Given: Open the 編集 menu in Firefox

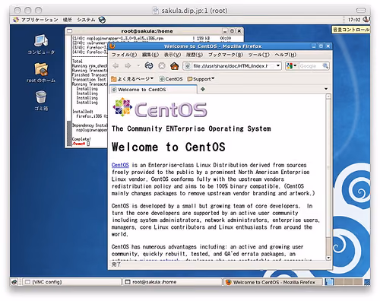Looking at the screenshot, I should tap(150, 55).
